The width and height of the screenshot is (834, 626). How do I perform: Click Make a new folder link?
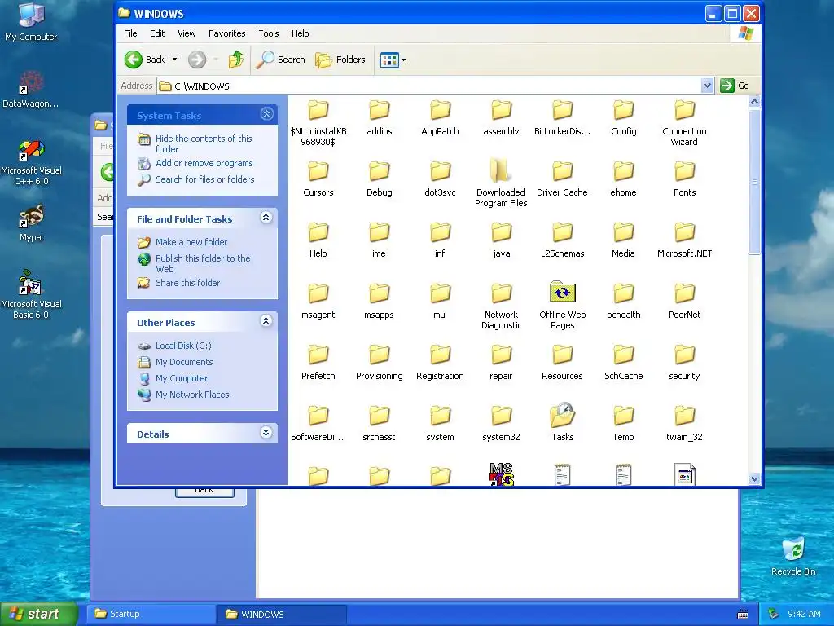[191, 242]
